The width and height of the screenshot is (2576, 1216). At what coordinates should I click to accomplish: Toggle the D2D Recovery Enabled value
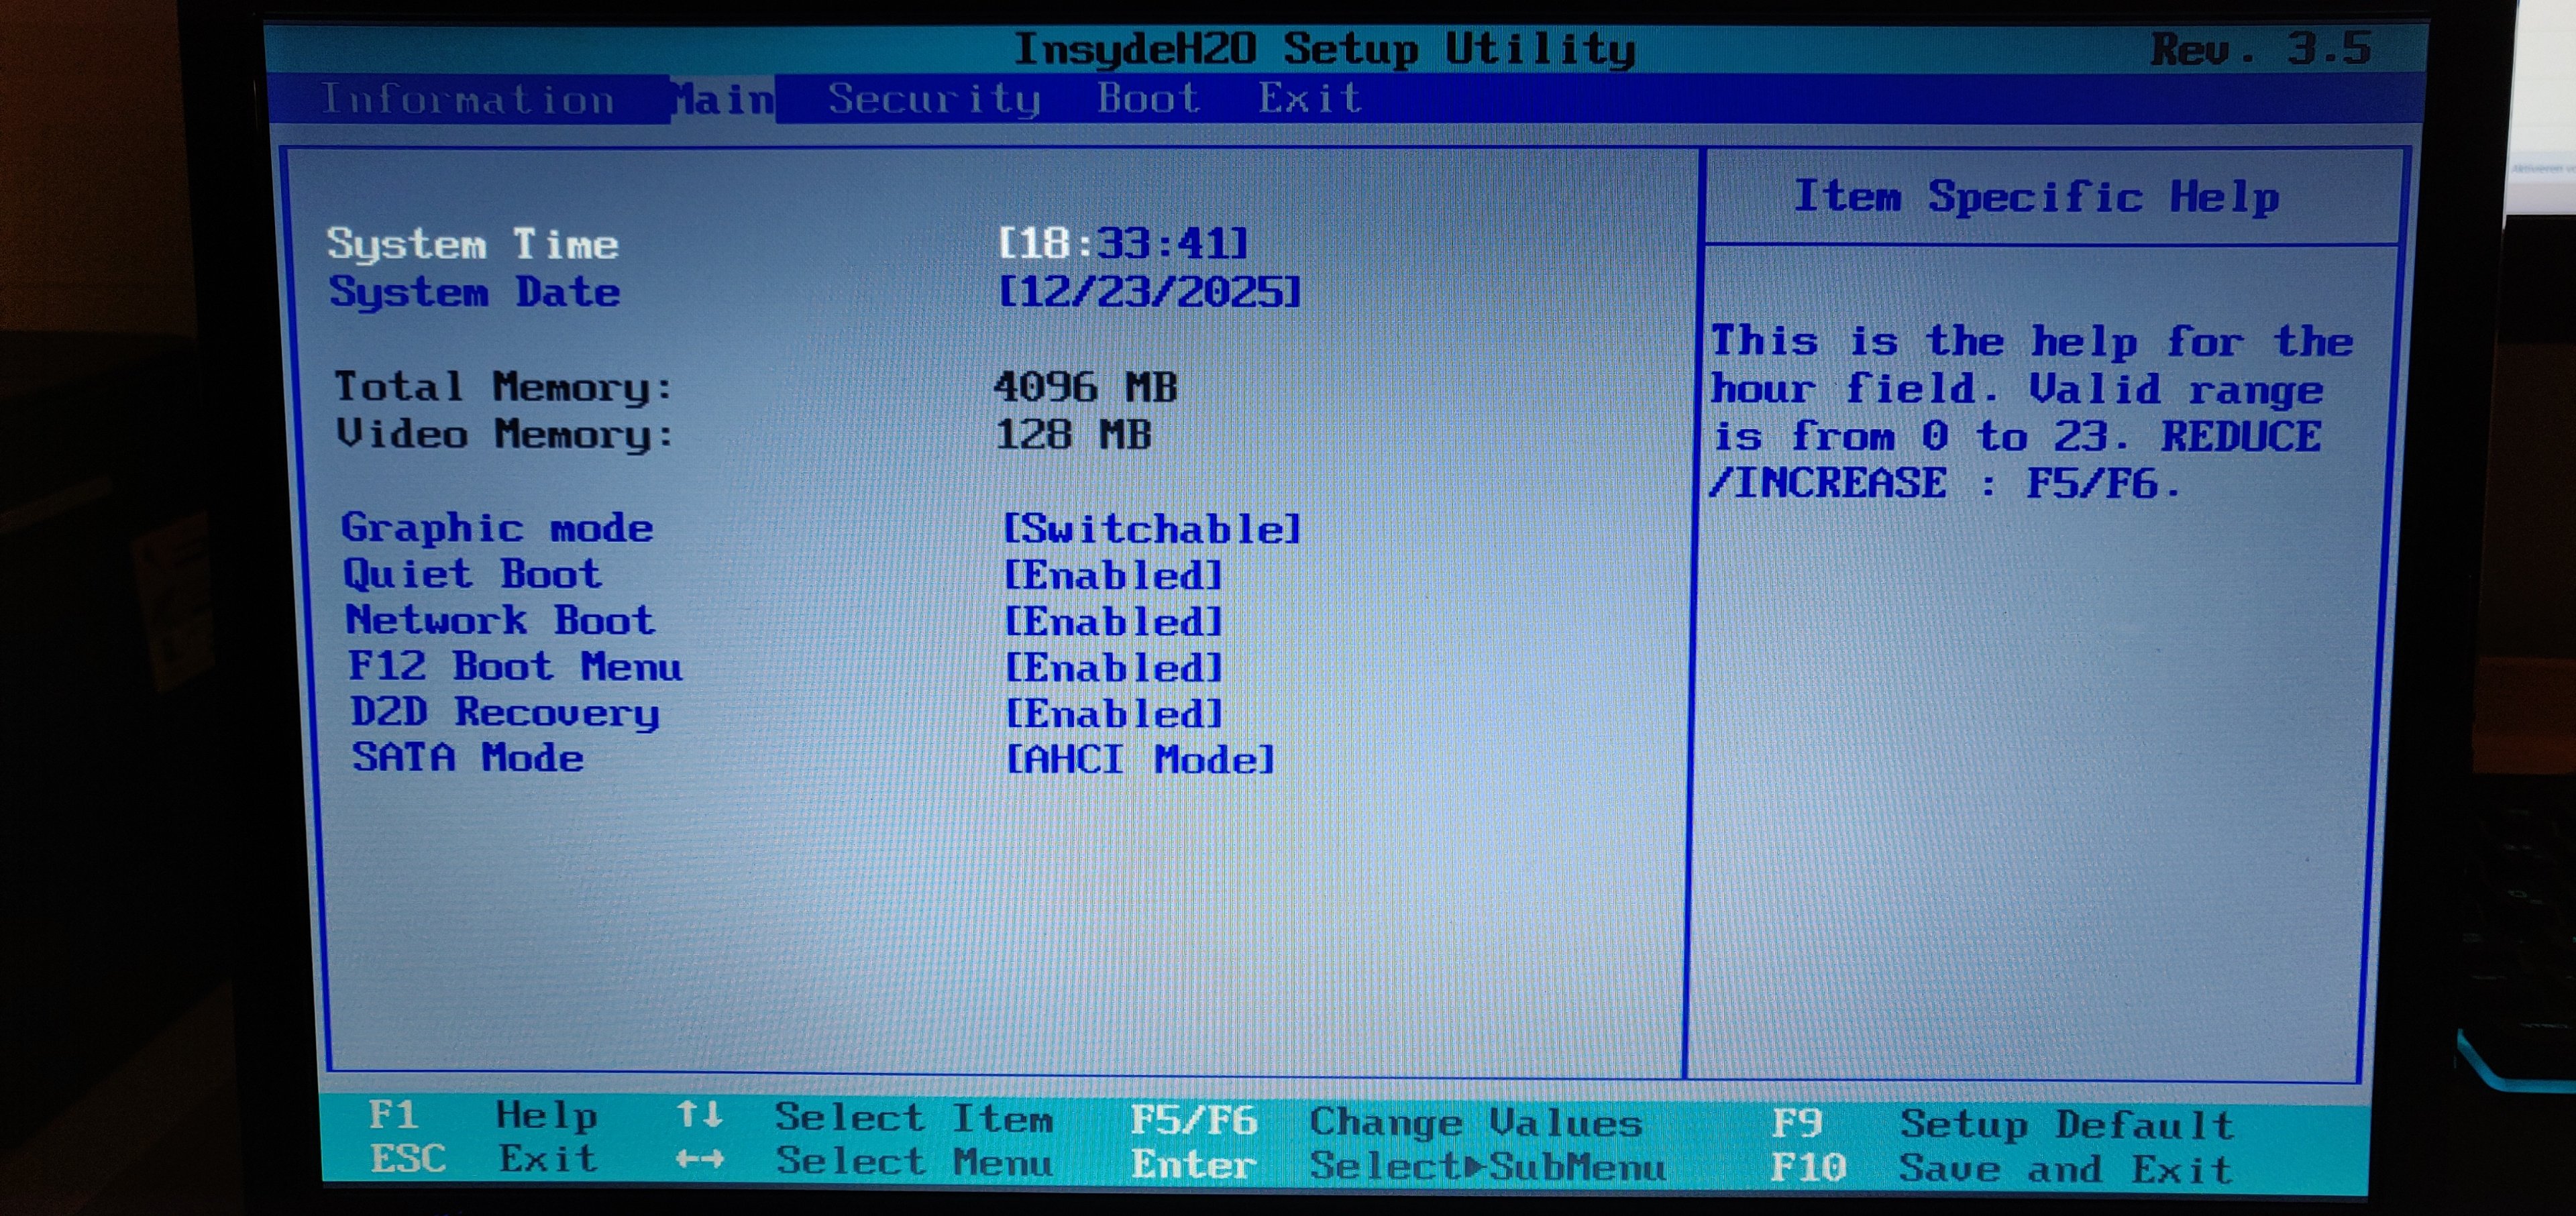coord(1113,713)
